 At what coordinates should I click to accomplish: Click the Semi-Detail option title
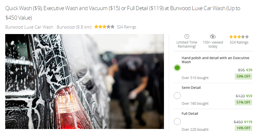tap(191, 88)
